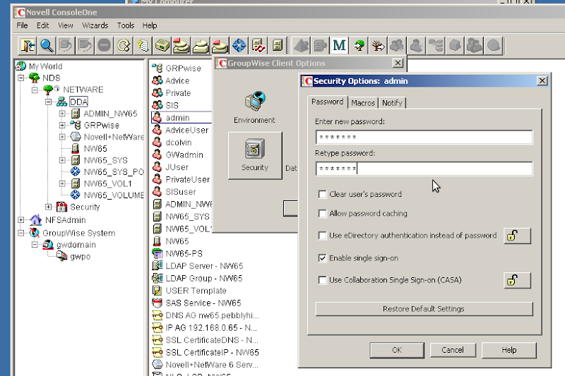Collapse the DDA organization node
565x376 pixels.
(49, 102)
